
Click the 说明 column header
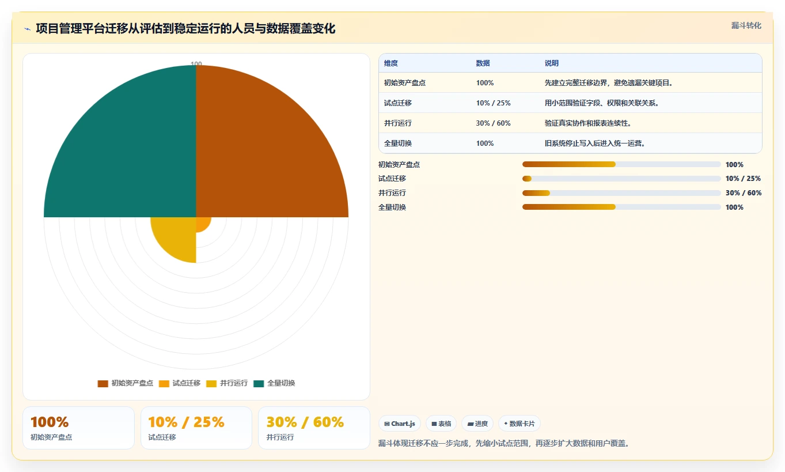(552, 63)
